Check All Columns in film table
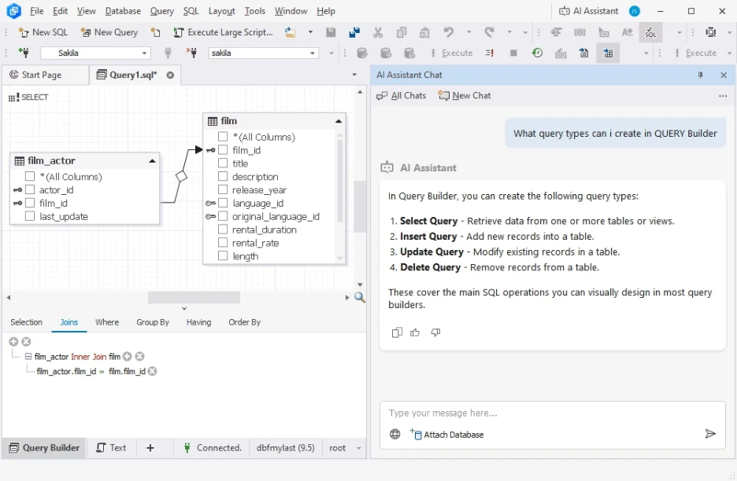 (x=223, y=137)
